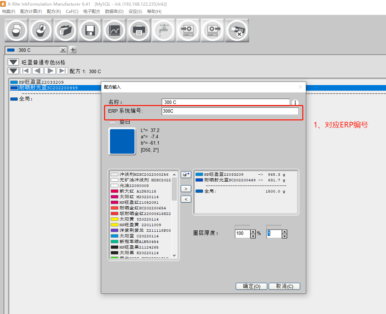This screenshot has height=314, width=386.
Task: Open the 档案(F) menu
Action: pos(9,12)
